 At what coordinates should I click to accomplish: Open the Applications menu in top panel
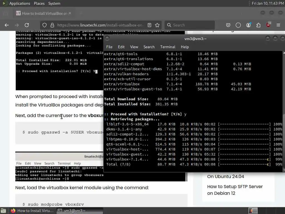[x=20, y=3]
